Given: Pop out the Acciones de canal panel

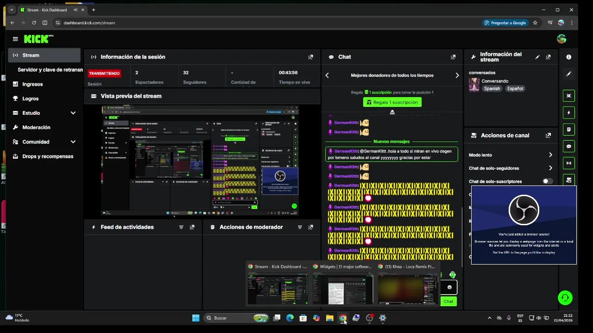Looking at the screenshot, I should point(549,136).
